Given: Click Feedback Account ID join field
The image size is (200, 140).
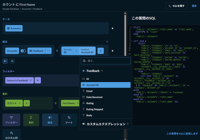Looking at the screenshot, I should pos(87,51).
